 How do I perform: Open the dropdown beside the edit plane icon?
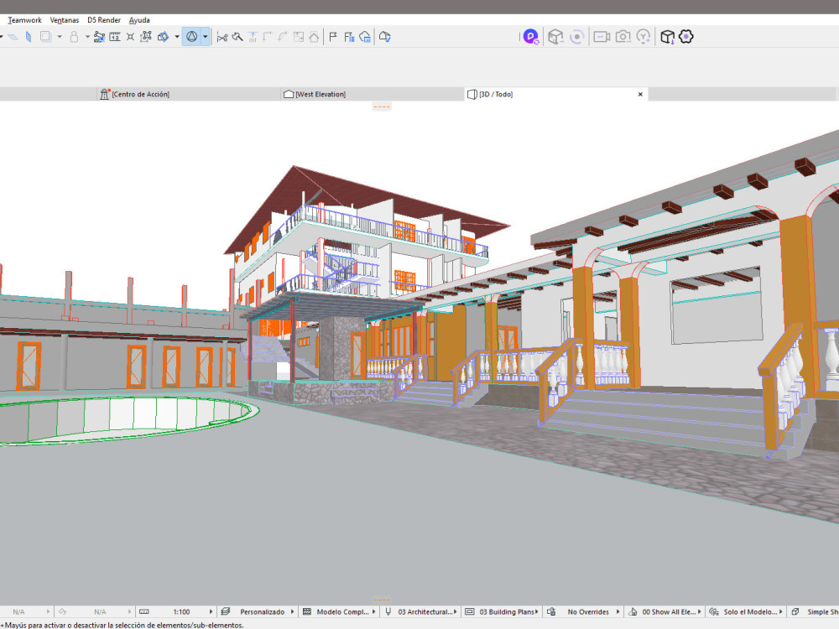[176, 37]
